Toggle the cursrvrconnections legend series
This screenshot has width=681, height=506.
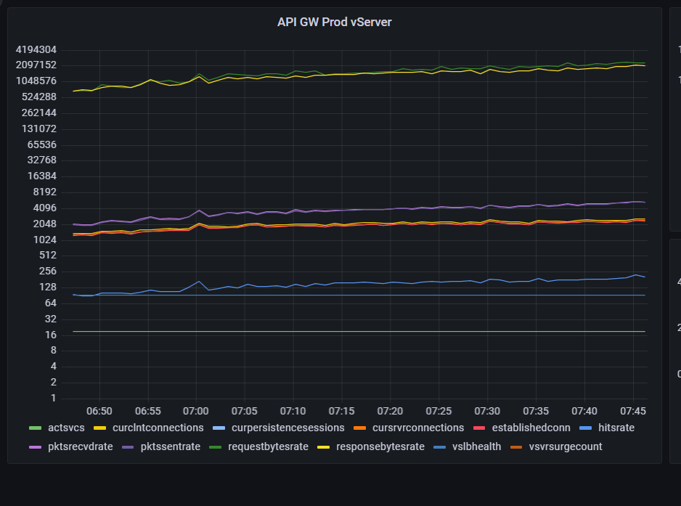click(418, 428)
